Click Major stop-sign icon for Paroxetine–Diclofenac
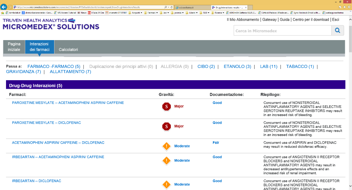 coord(166,127)
